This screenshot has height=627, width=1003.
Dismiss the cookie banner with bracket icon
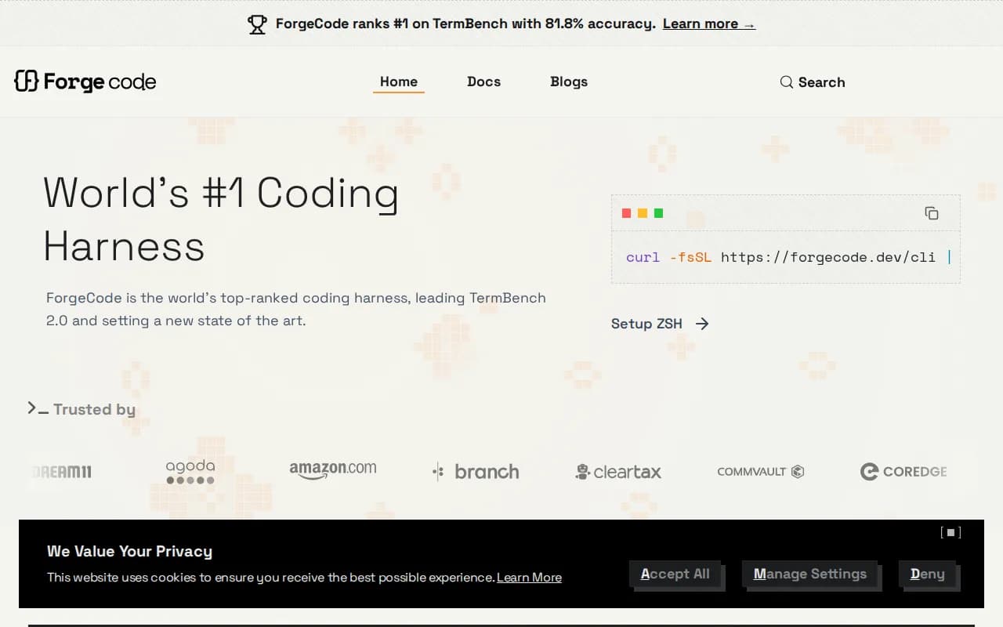pyautogui.click(x=950, y=532)
